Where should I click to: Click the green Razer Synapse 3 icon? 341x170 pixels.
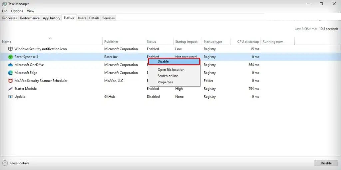[10, 57]
